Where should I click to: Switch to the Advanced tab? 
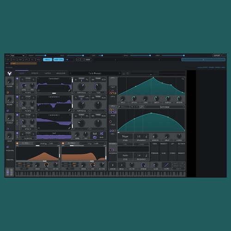[61, 73]
